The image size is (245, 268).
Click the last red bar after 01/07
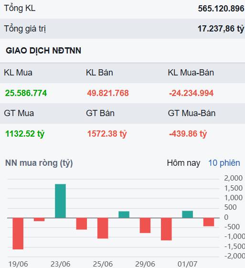[x=209, y=222]
